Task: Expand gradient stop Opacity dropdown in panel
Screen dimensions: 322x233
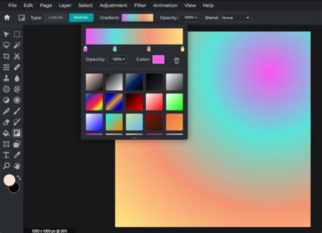Action: pos(117,59)
